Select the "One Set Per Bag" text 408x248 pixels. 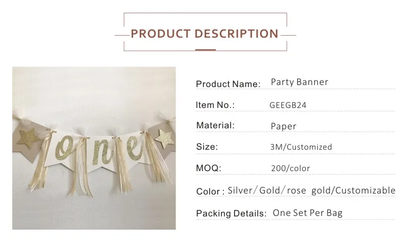(308, 213)
